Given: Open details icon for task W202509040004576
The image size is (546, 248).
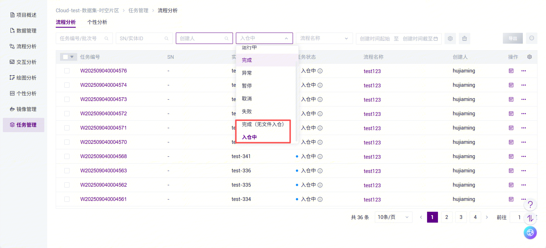Looking at the screenshot, I should point(511,71).
